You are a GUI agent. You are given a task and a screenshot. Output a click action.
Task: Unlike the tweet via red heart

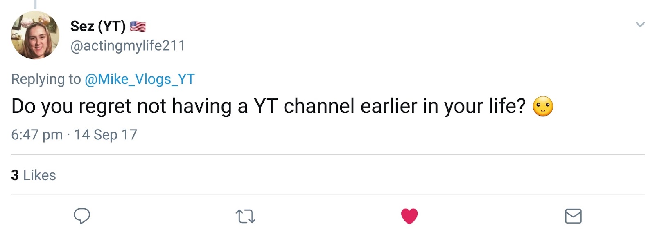(x=409, y=216)
